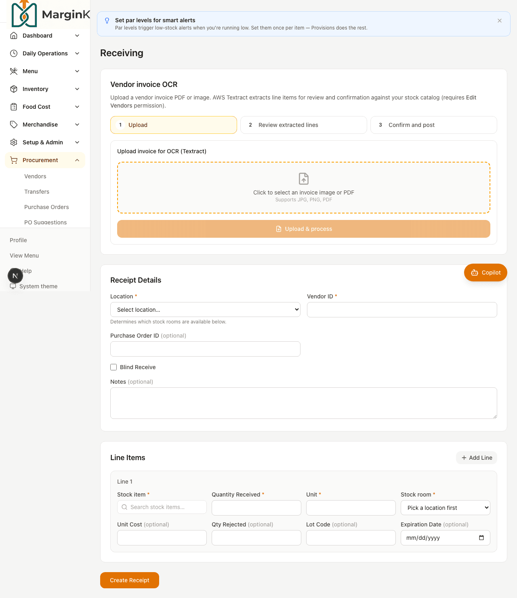Click the plus icon on Add Line
Image resolution: width=517 pixels, height=598 pixels.
click(x=464, y=458)
